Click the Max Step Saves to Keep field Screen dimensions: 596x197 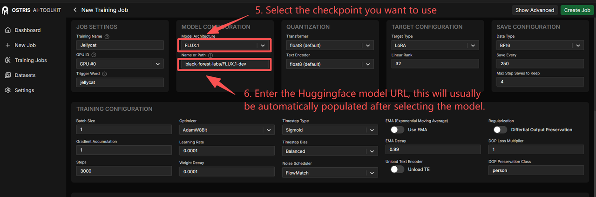coord(540,82)
